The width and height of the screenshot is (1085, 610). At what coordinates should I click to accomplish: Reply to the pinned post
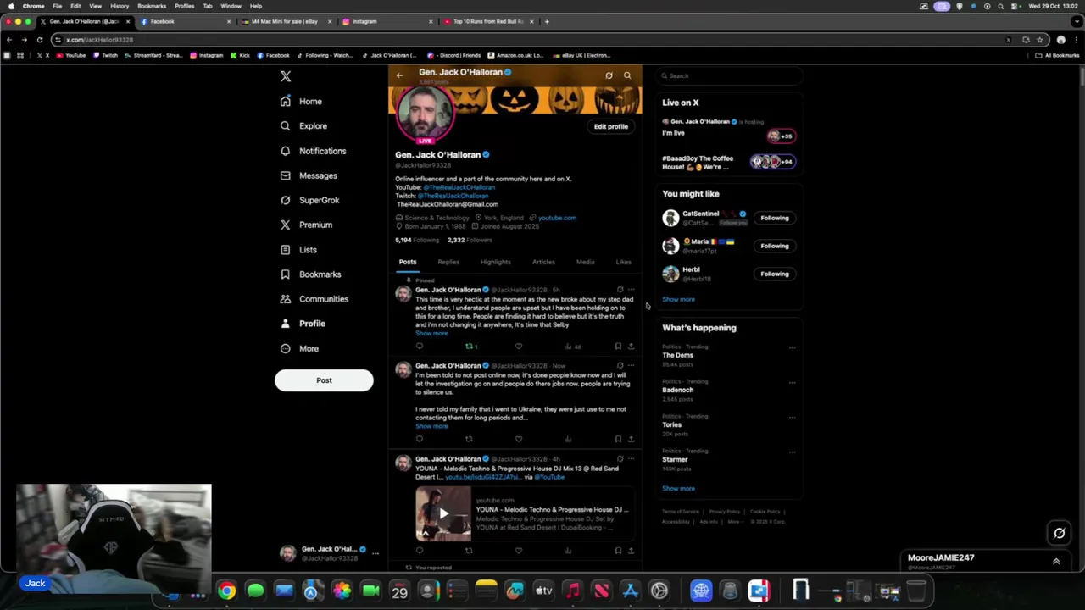pos(420,346)
